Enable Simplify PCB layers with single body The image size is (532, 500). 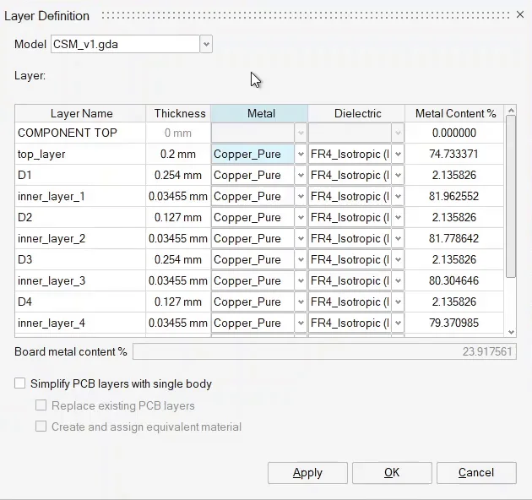(20, 383)
